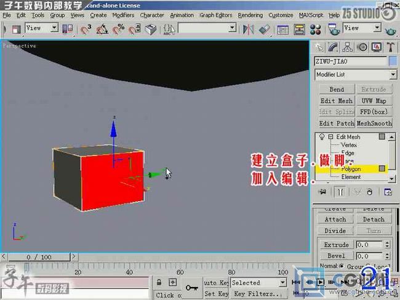The height and width of the screenshot is (300, 400).
Task: Open the Schematic View icon
Action: (x=299, y=30)
